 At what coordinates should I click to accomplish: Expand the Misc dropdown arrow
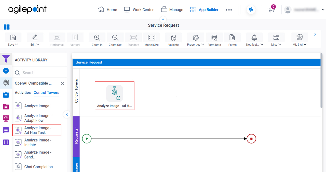coord(280,45)
